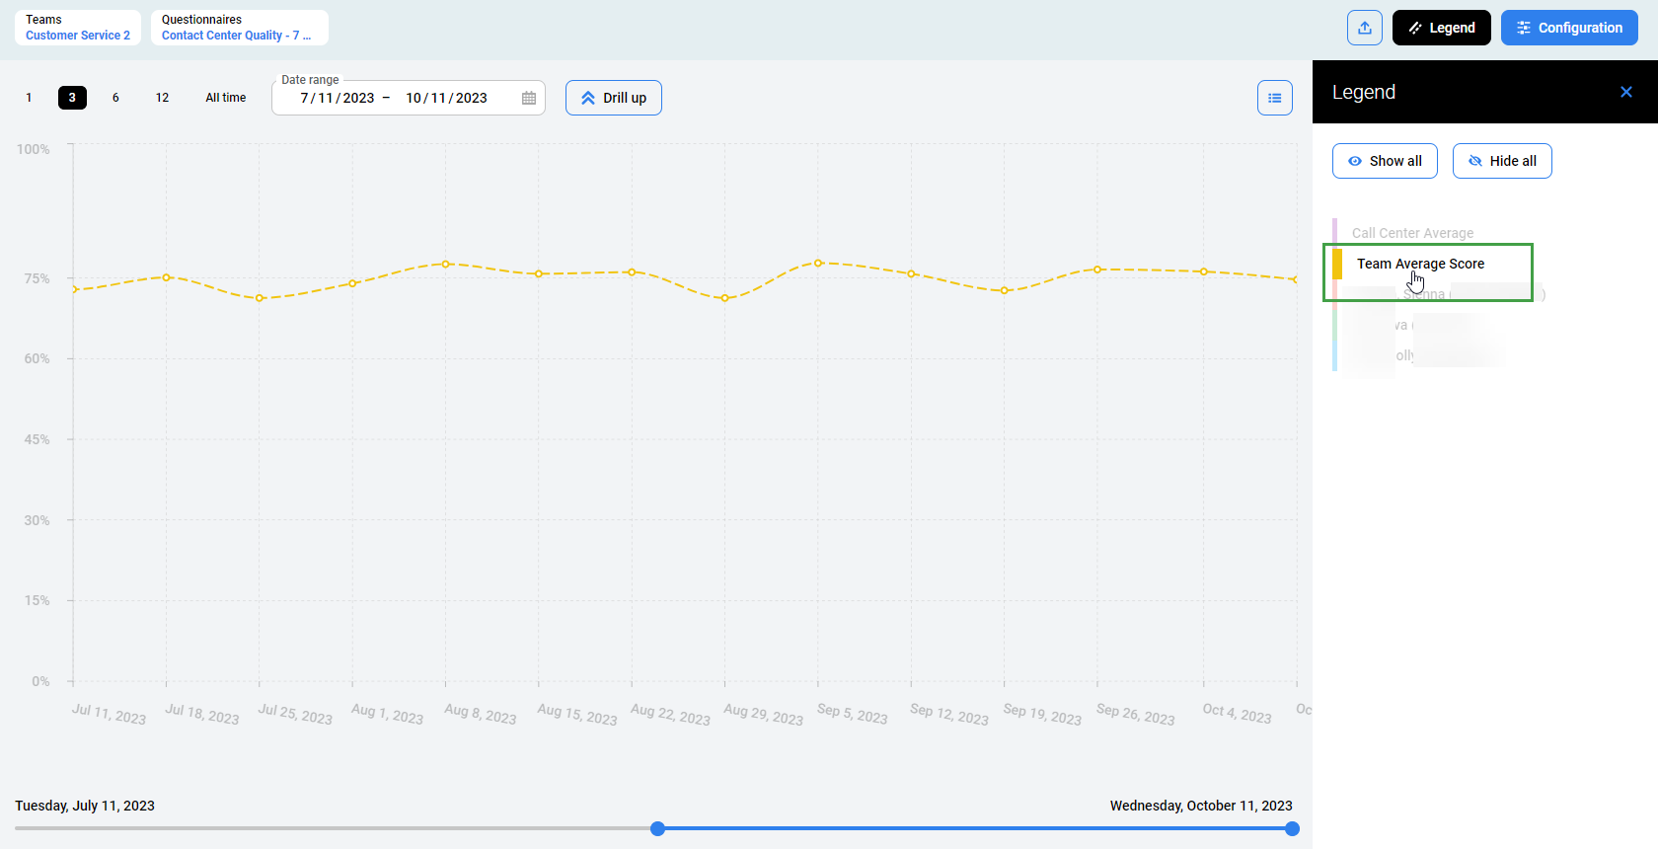Toggle the Legend panel button

(1441, 28)
